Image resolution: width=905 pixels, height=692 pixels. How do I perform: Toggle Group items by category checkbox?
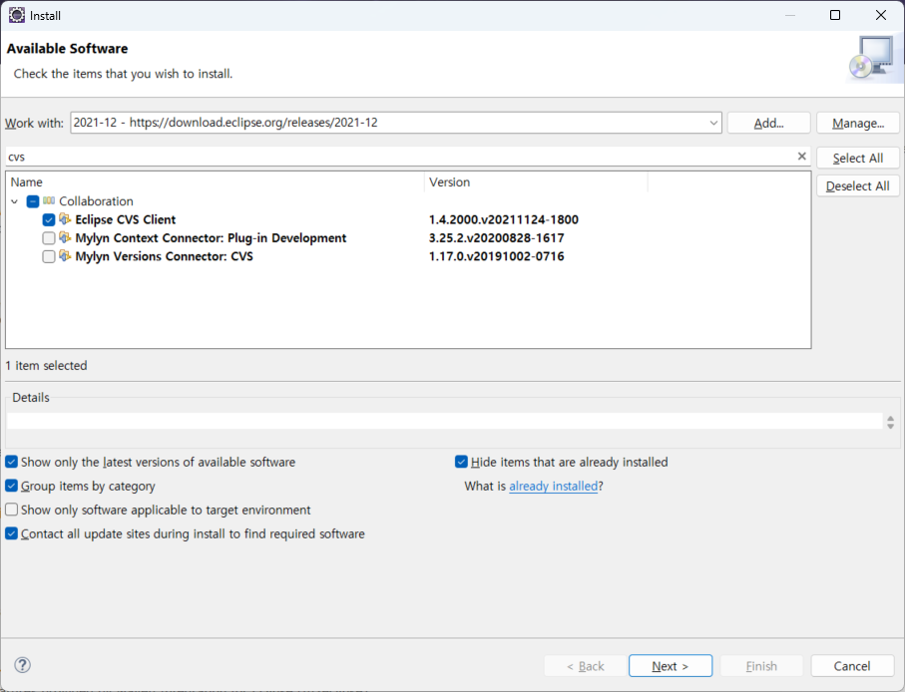coord(12,486)
